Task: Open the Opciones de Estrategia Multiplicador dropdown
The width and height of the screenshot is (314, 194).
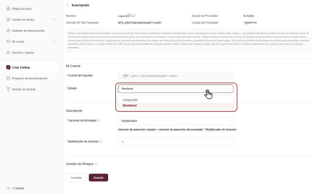Action: (175, 121)
